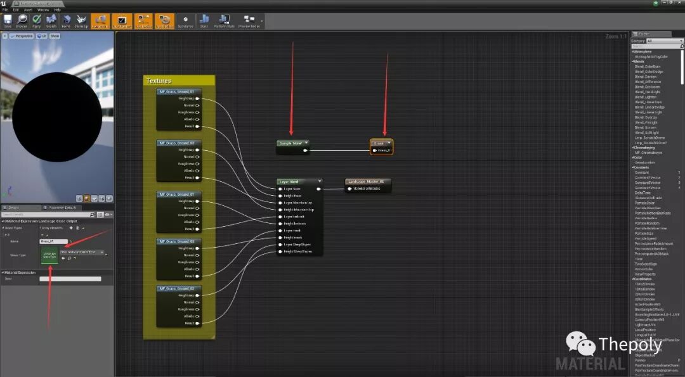This screenshot has width=685, height=377.
Task: Click the Palette list scrollbar
Action: pyautogui.click(x=682, y=67)
